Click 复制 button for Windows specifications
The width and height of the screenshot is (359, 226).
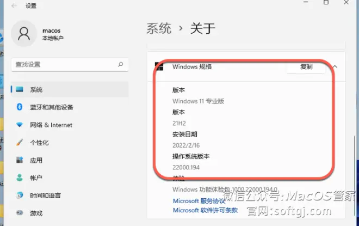(x=306, y=66)
